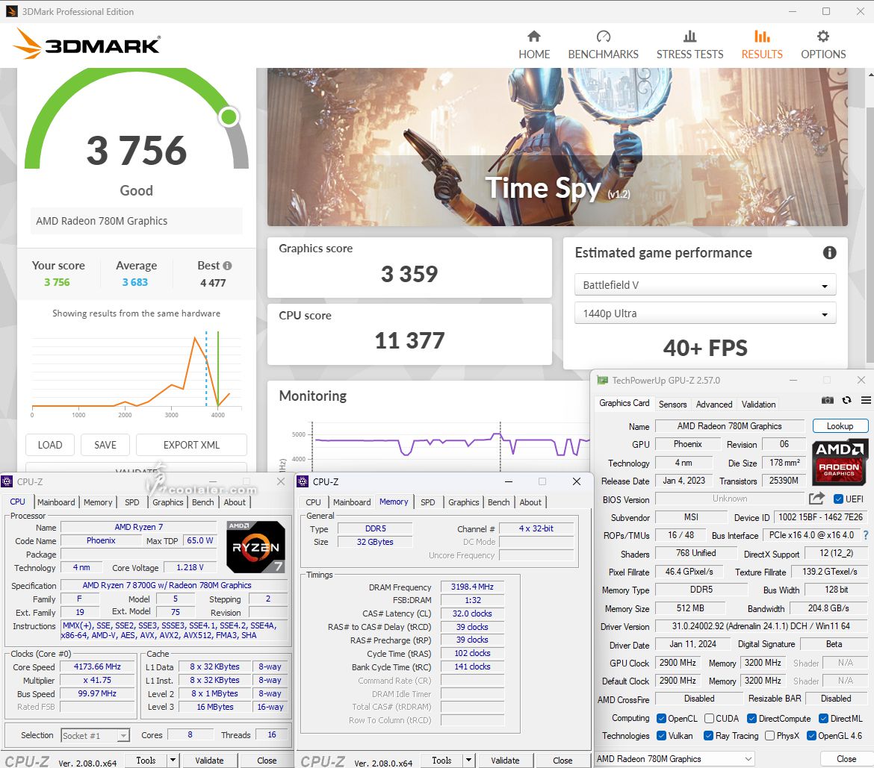Click the GPU Name field in GPU-Z
The image size is (874, 768).
(730, 426)
